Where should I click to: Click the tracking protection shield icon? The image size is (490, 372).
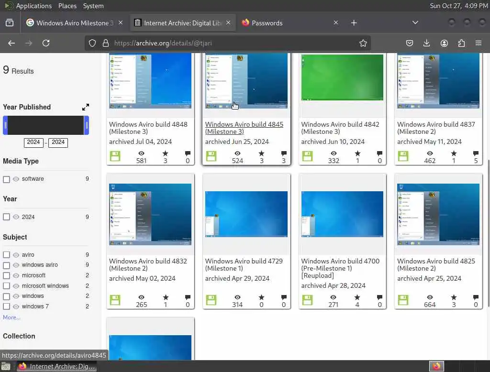(x=92, y=43)
